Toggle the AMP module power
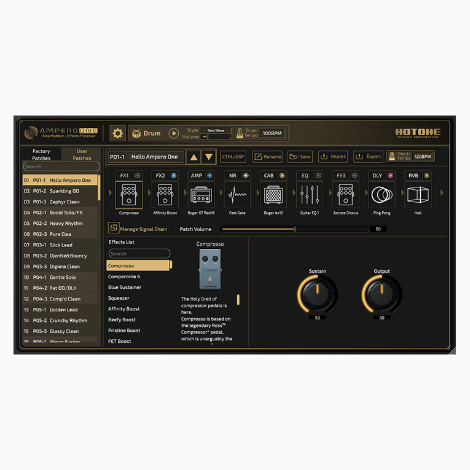This screenshot has width=470, height=470. pos(210,176)
